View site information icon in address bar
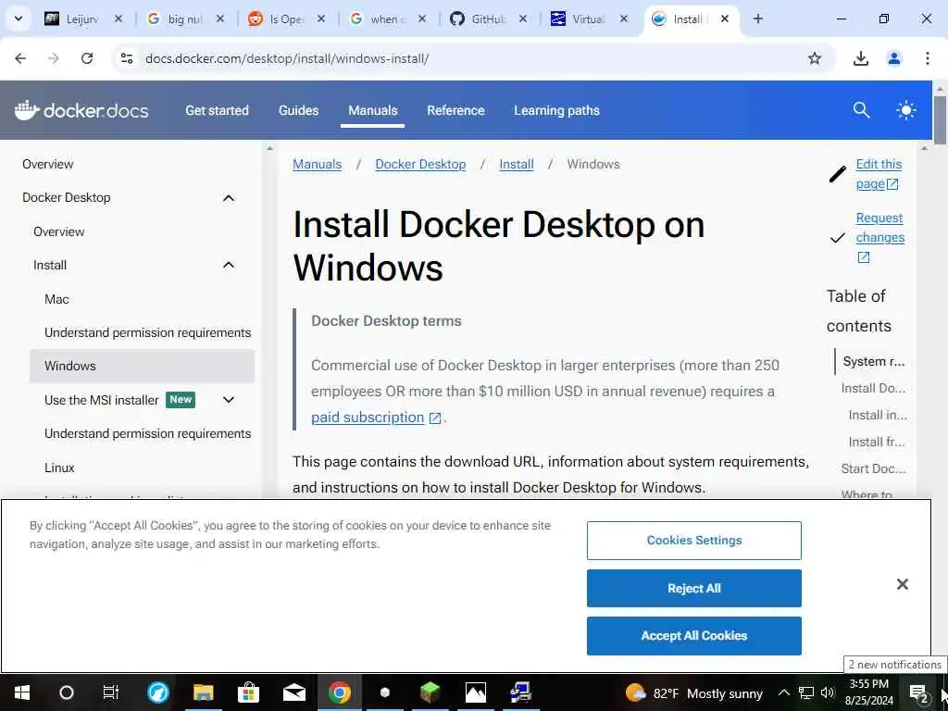Viewport: 948px width, 711px height. click(x=127, y=58)
